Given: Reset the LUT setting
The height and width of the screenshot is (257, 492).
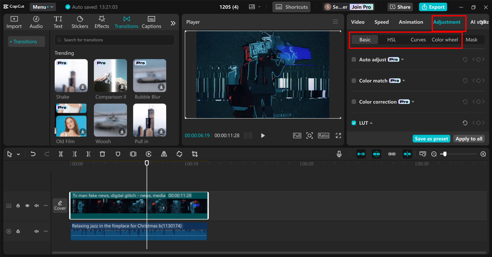Looking at the screenshot, I should click(x=465, y=123).
